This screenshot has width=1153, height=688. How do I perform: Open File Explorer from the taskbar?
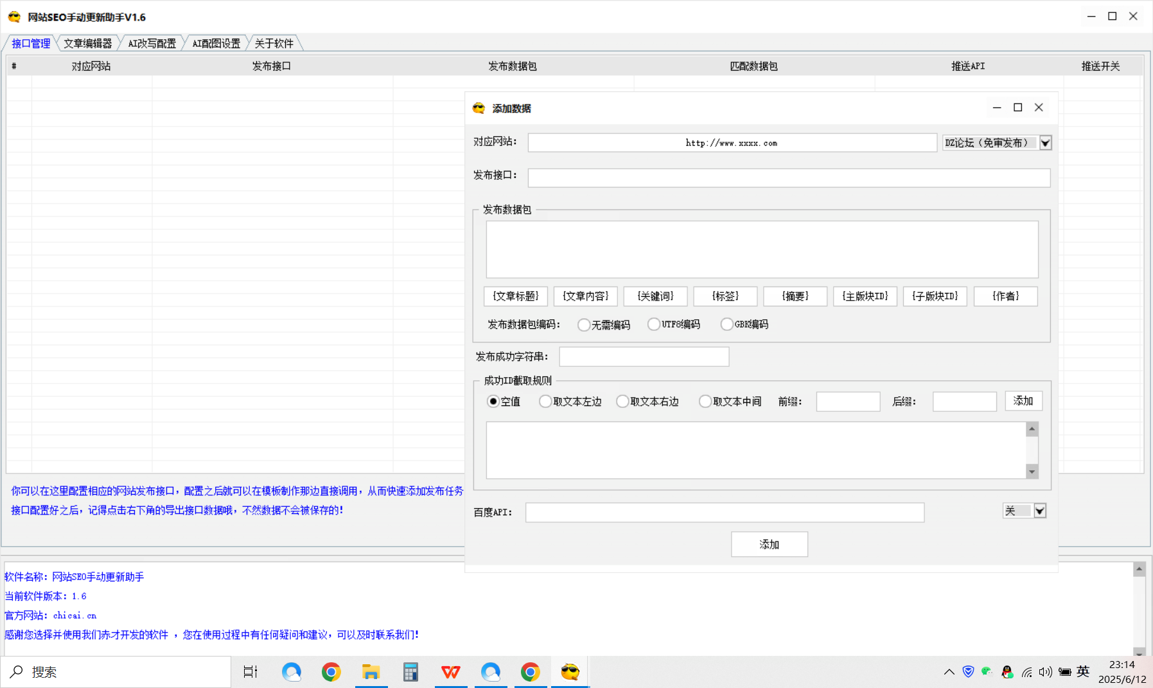pos(371,672)
